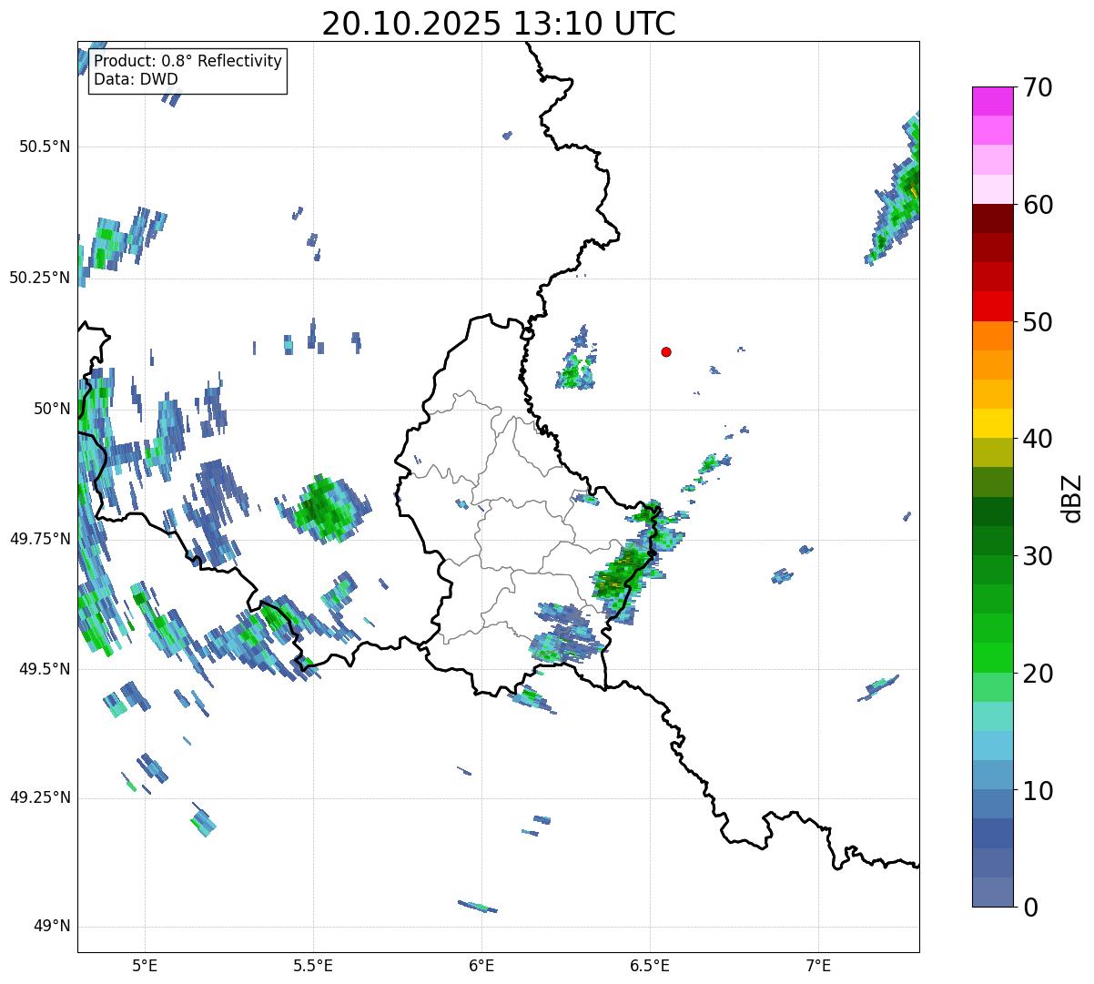Click the 49°N latitude label
Image resolution: width=1094 pixels, height=984 pixels.
(x=52, y=927)
